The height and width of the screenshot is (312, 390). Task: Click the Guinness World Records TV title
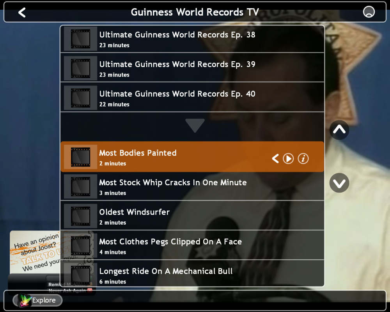195,12
